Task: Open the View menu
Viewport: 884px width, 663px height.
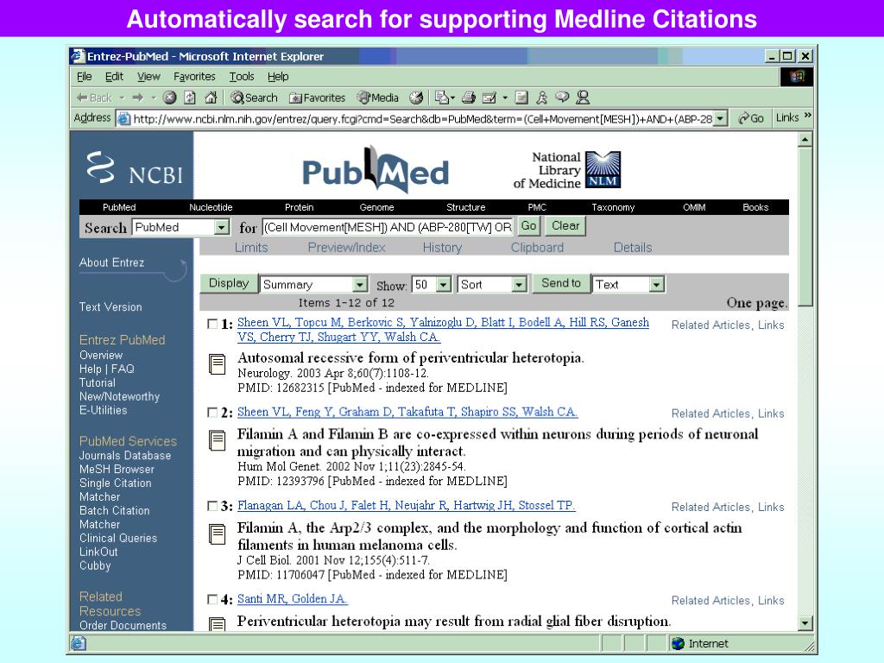Action: pyautogui.click(x=148, y=77)
